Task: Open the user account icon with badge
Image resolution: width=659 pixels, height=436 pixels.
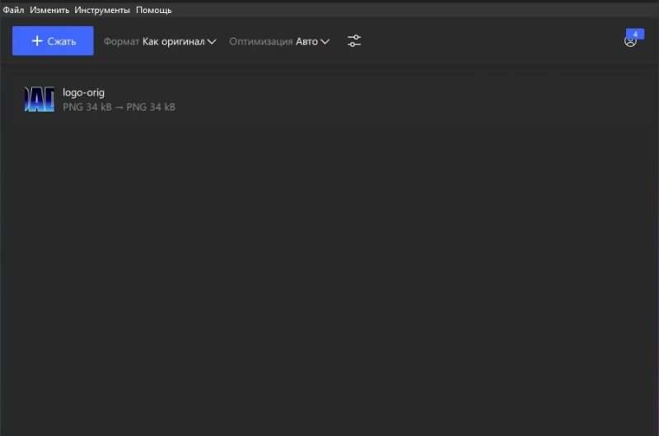Action: coord(633,39)
